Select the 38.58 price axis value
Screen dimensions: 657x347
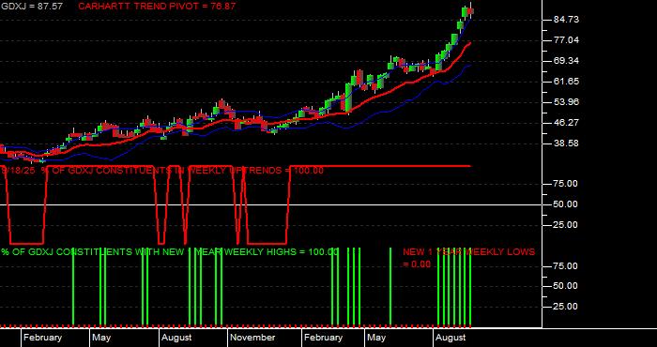(x=566, y=143)
